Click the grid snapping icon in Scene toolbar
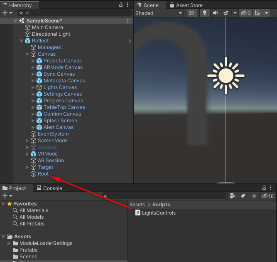Viewport: 277px width, 262px height. 257,13
